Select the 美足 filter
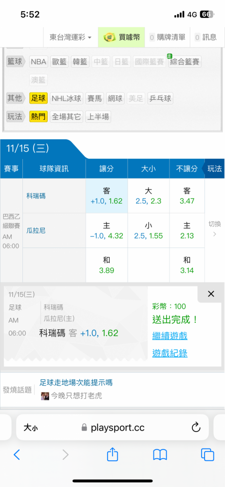Image resolution: width=225 pixels, height=487 pixels. (x=136, y=98)
